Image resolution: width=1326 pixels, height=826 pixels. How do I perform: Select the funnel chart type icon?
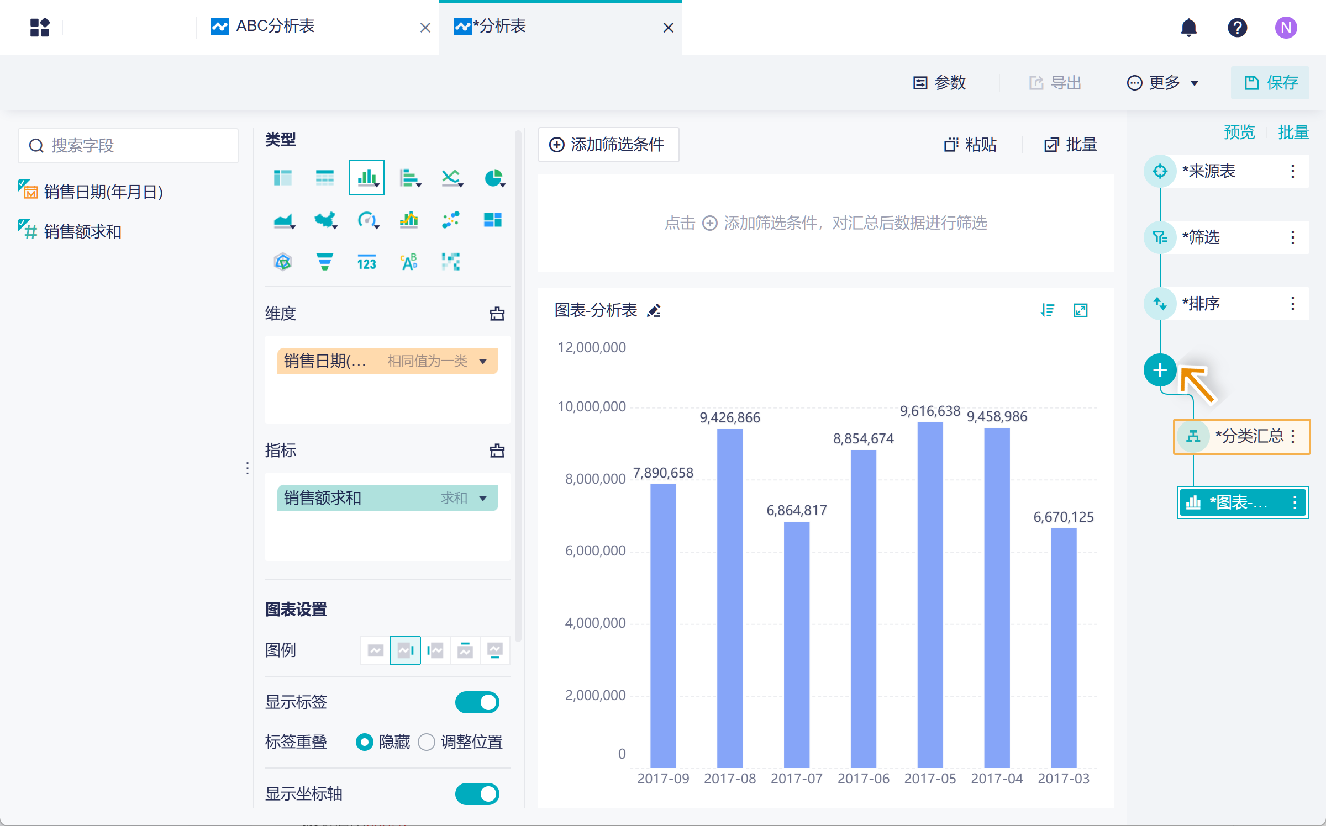325,262
